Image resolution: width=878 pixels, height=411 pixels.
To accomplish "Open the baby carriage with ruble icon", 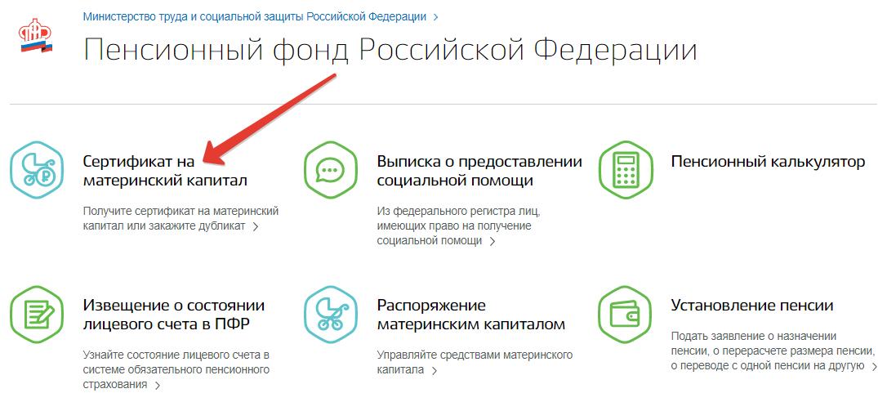I will [x=38, y=170].
